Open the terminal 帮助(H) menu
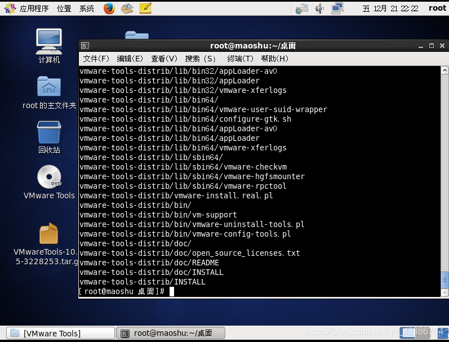 coord(274,59)
